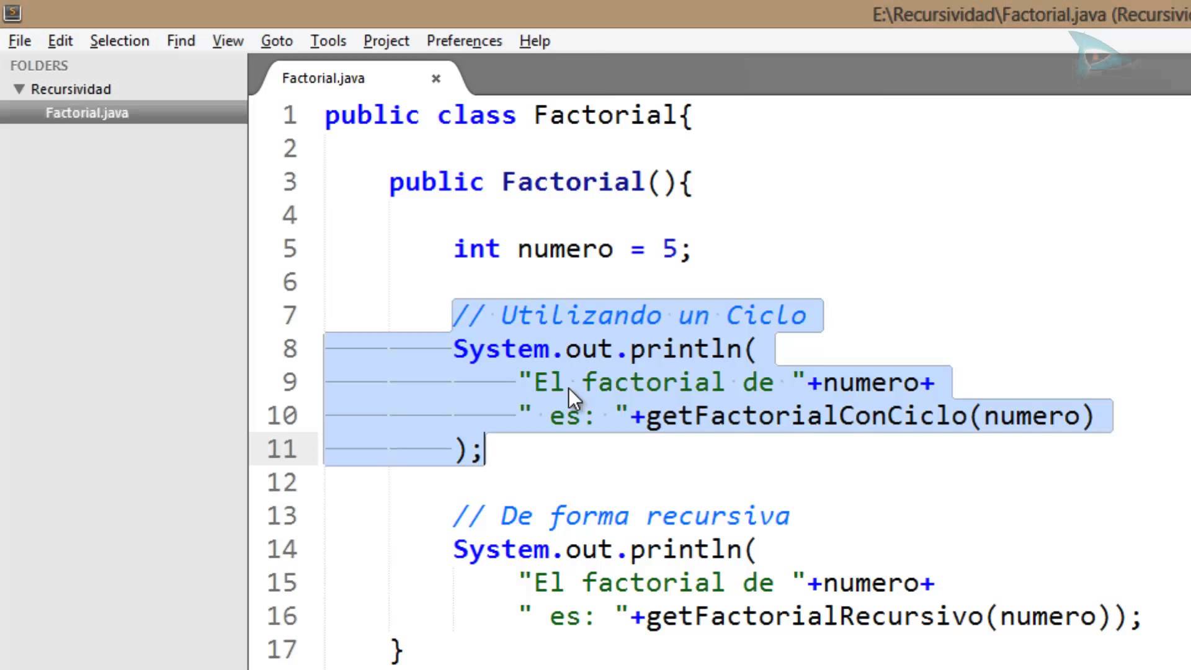Click the Find menu option
This screenshot has width=1191, height=670.
(181, 41)
